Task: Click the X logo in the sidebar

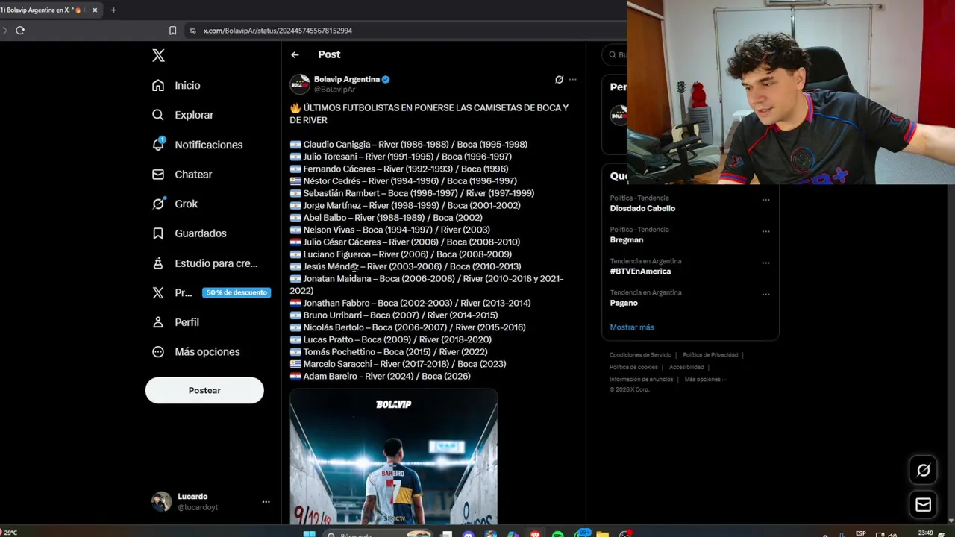Action: tap(158, 55)
